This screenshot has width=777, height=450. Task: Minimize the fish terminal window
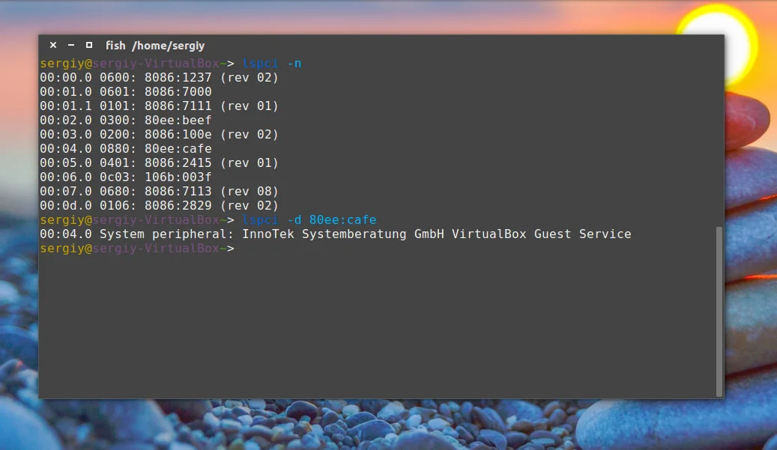click(x=71, y=45)
